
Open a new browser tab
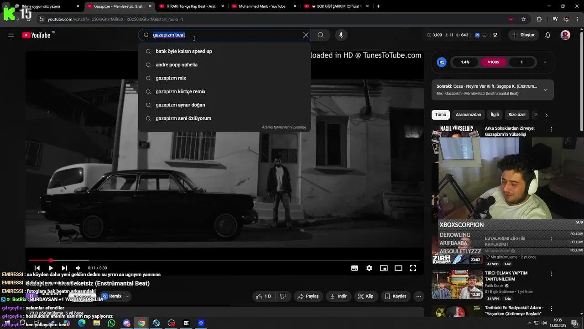[378, 6]
